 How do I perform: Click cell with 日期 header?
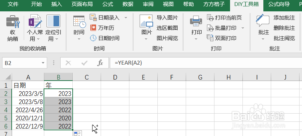pyautogui.click(x=28, y=85)
